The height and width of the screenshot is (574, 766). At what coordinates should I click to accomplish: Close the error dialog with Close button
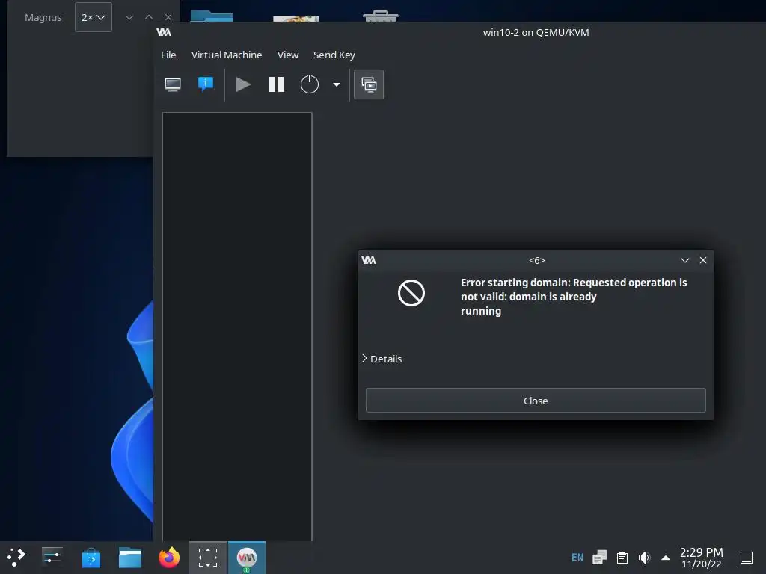536,401
